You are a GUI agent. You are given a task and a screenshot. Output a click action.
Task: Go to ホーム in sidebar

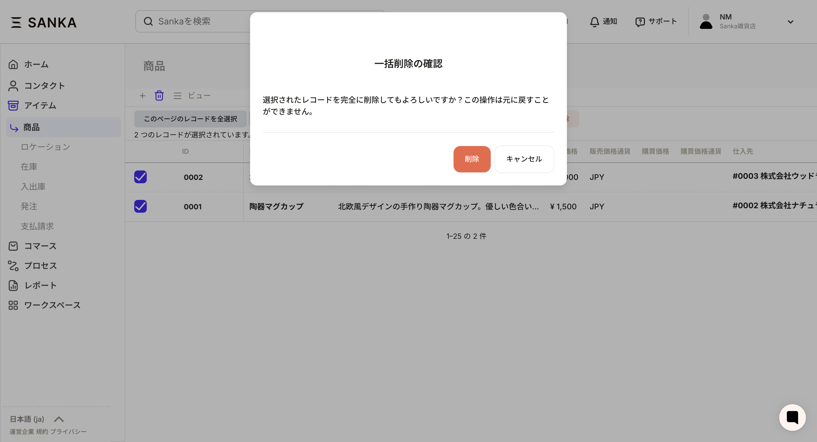tap(36, 65)
